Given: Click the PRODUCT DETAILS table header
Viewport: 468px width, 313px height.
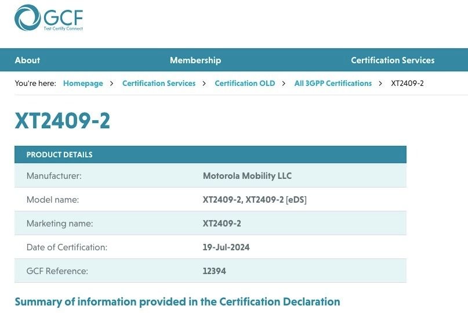Looking at the screenshot, I should pyautogui.click(x=211, y=154).
